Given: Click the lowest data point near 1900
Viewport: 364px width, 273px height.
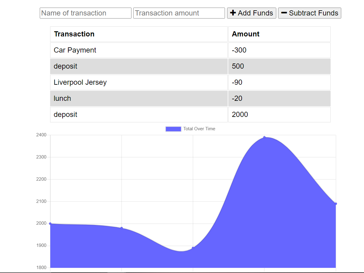Looking at the screenshot, I should coord(193,248).
